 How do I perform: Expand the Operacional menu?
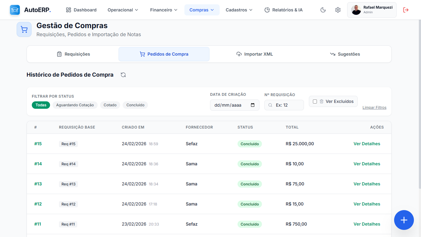tap(123, 10)
